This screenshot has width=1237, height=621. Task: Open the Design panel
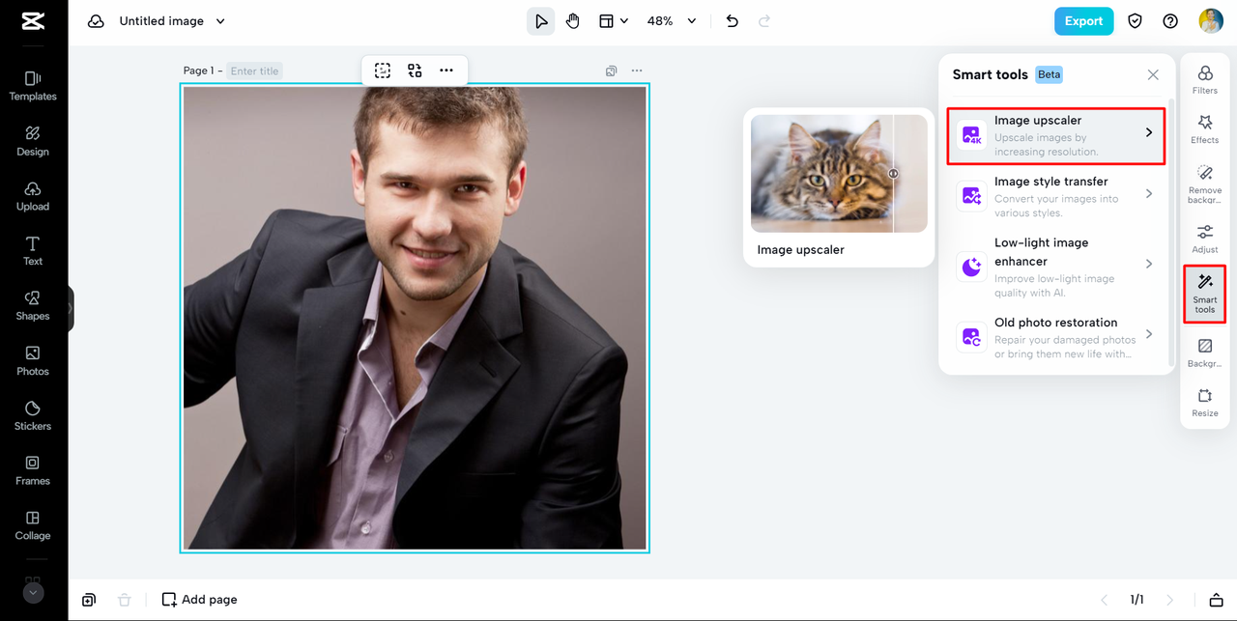pos(33,141)
